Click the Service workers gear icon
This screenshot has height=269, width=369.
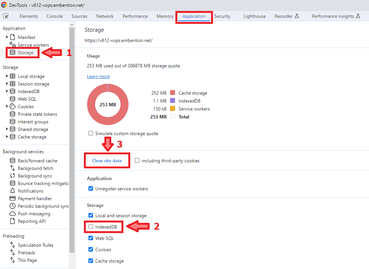tap(13, 45)
